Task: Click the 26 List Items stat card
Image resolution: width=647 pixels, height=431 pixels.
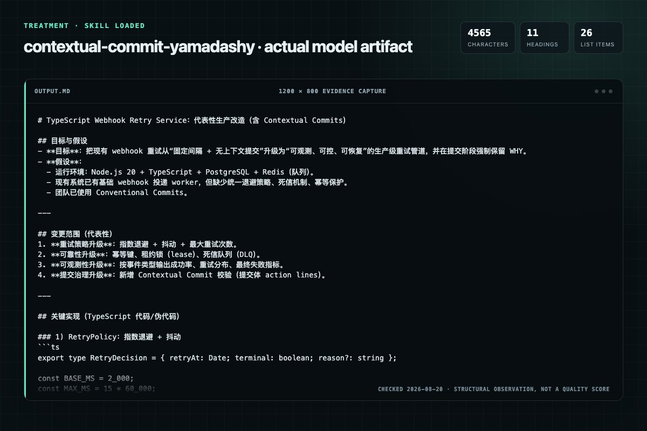Action: 598,38
